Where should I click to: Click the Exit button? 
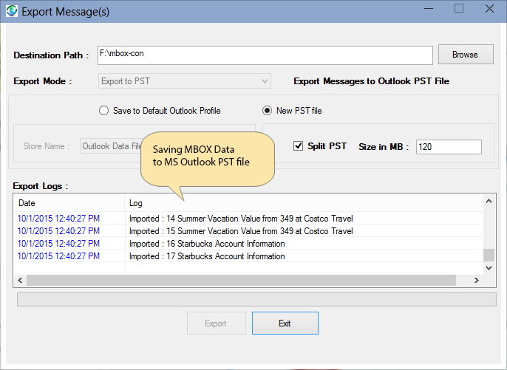pyautogui.click(x=285, y=323)
